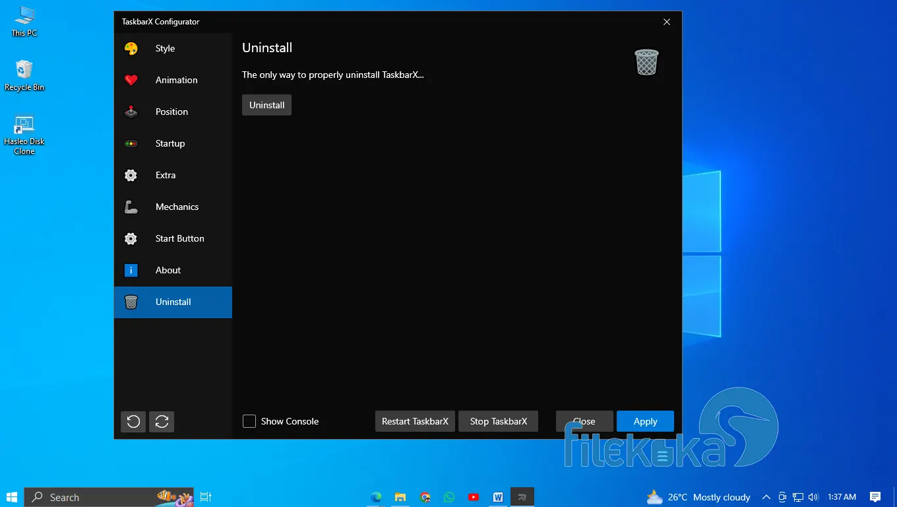This screenshot has height=507, width=897.
Task: Enable the Show Console checkbox
Action: (249, 421)
